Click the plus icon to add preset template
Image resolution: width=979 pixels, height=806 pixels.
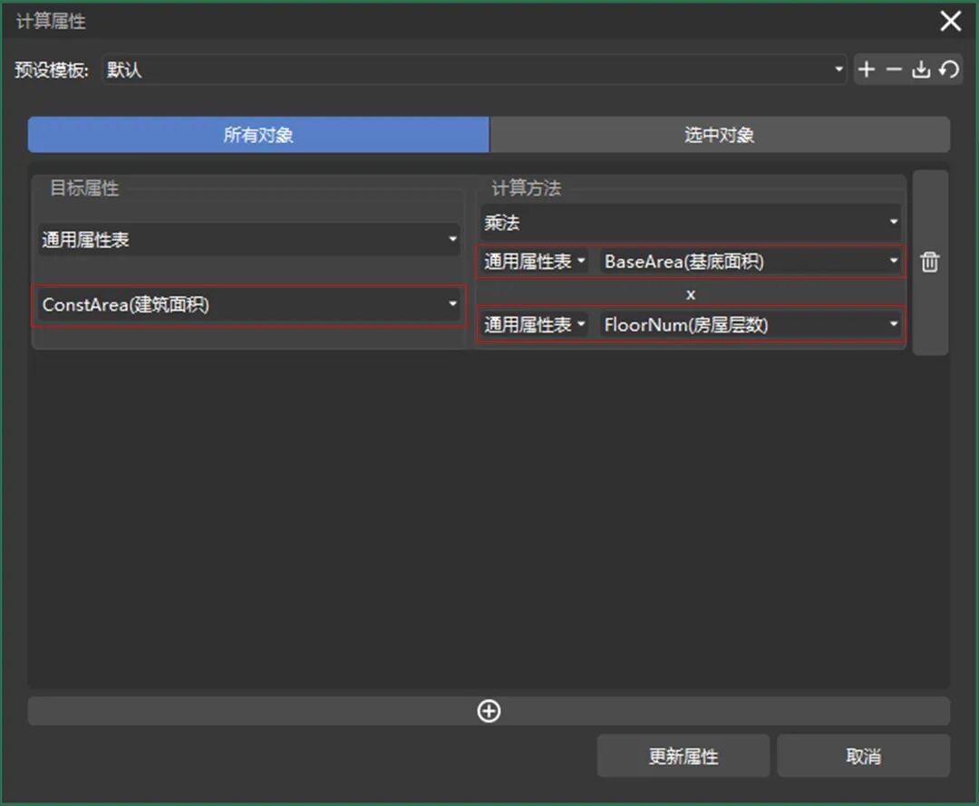click(x=867, y=70)
